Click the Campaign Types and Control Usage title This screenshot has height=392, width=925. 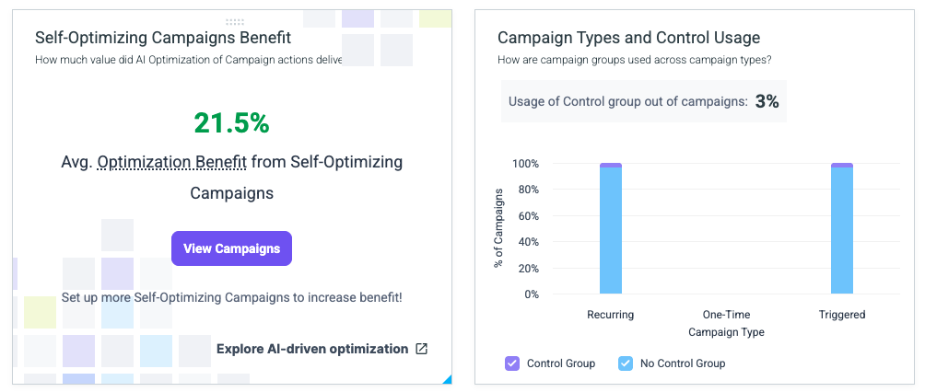click(x=629, y=38)
